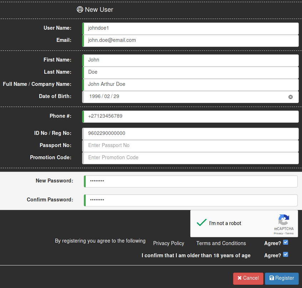
Task: Click into the User Name field
Action: pos(190,28)
